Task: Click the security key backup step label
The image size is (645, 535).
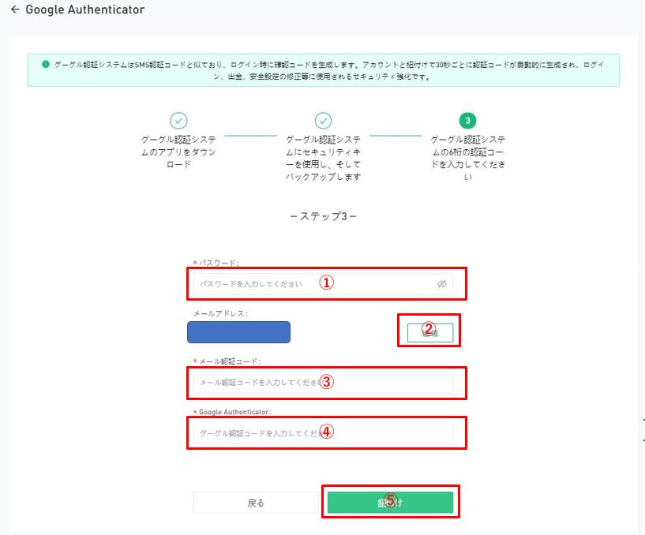Action: [x=323, y=158]
